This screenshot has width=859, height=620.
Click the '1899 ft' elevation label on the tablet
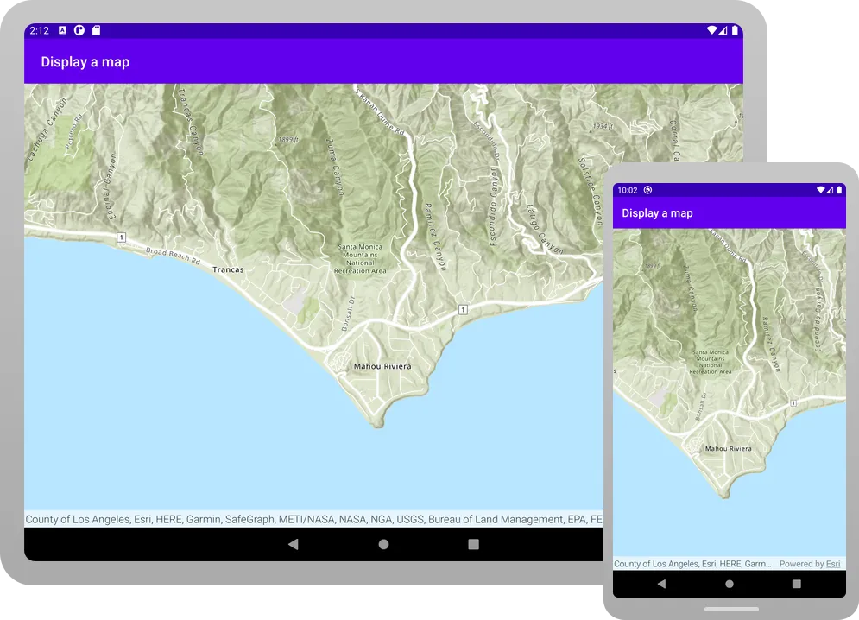(288, 140)
